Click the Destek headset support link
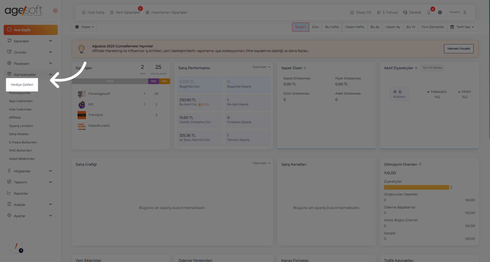Screen dimensions: 490x262 point(412,13)
